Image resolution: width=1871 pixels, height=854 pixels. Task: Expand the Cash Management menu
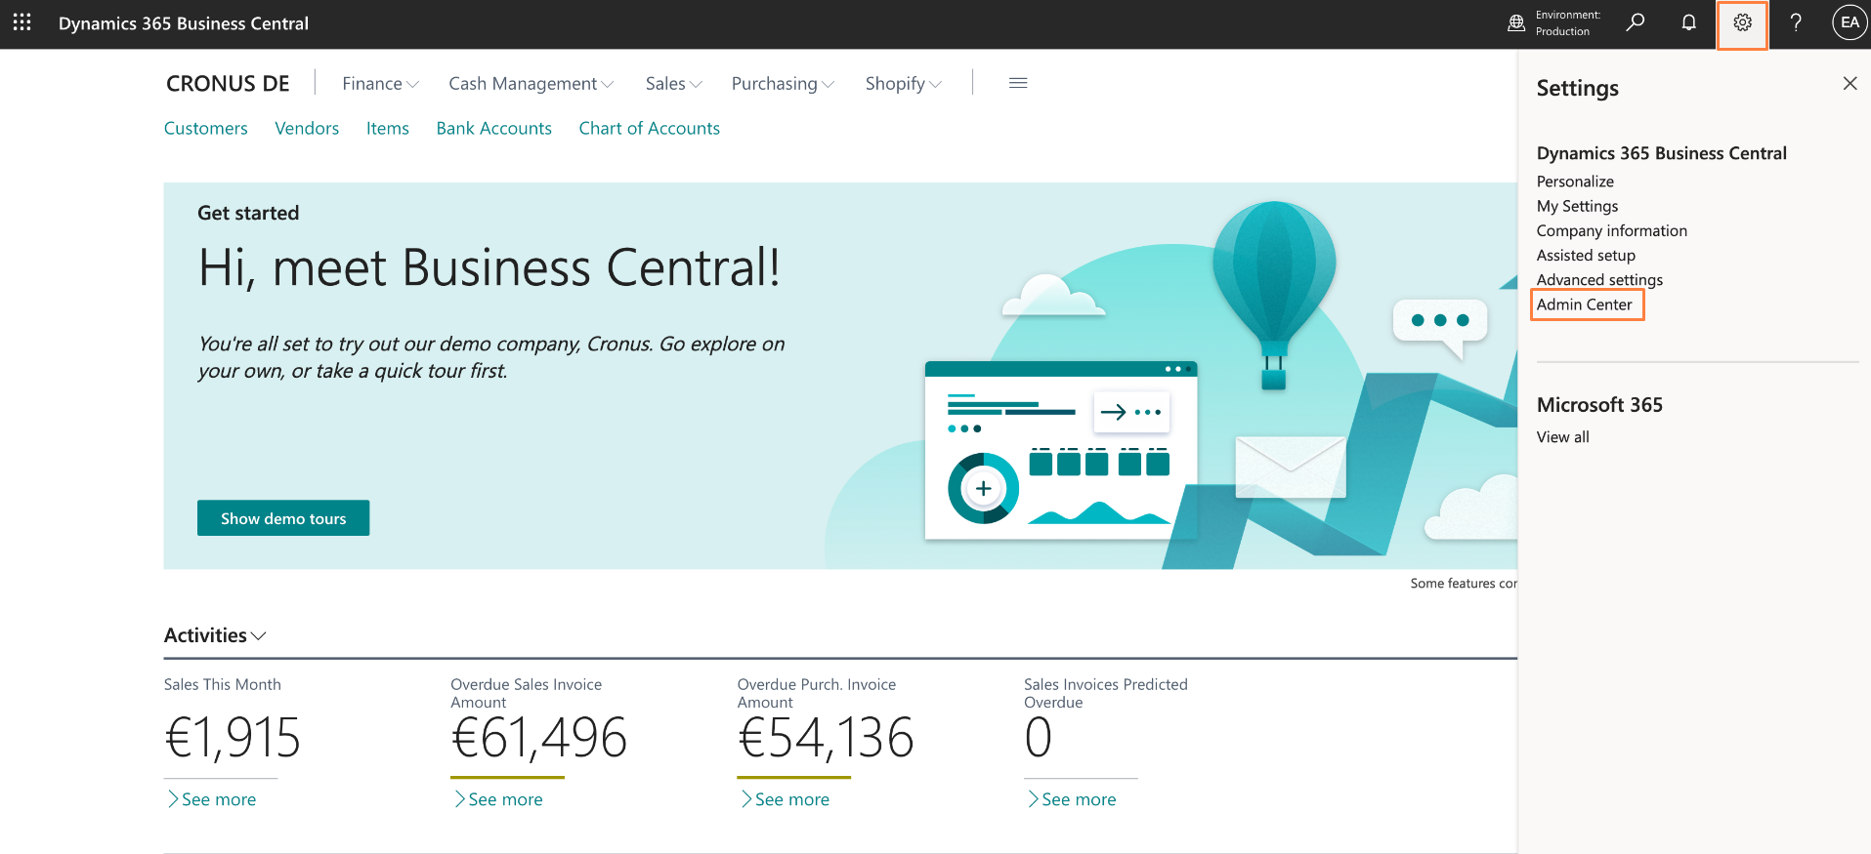(531, 84)
